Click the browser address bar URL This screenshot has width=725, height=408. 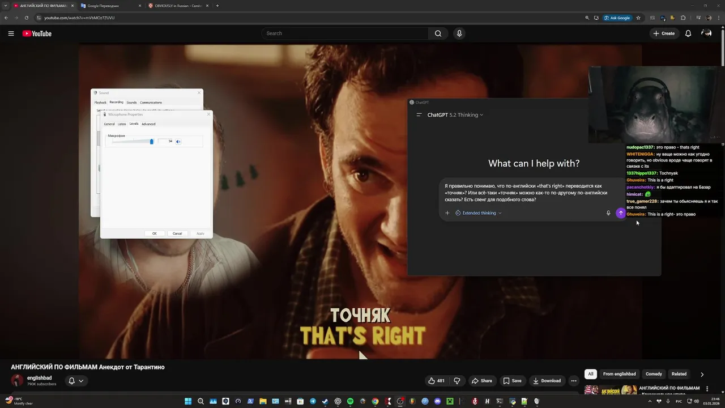[x=79, y=18]
